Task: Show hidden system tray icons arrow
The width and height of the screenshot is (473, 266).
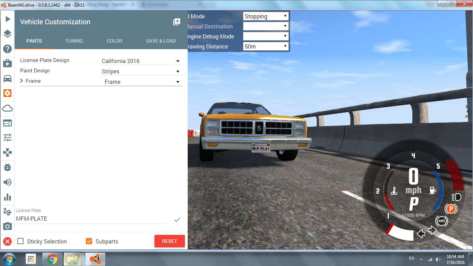Action: coord(421,259)
